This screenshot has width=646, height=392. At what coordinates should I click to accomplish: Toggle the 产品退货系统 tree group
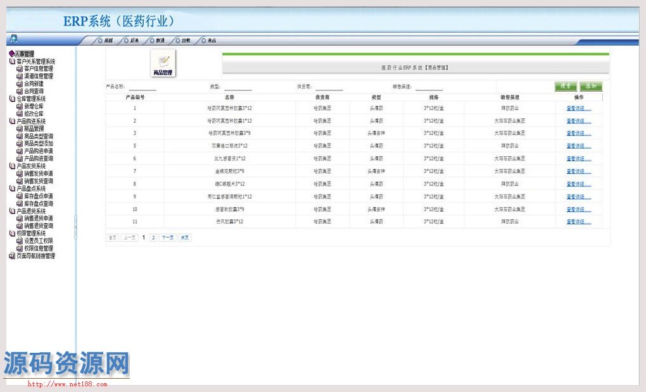[12, 211]
